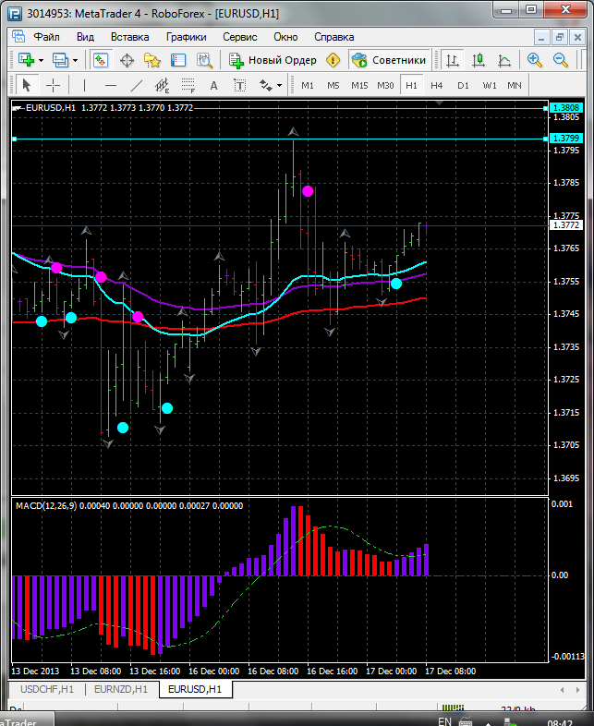Click the zoom out magnifier icon

click(x=560, y=60)
